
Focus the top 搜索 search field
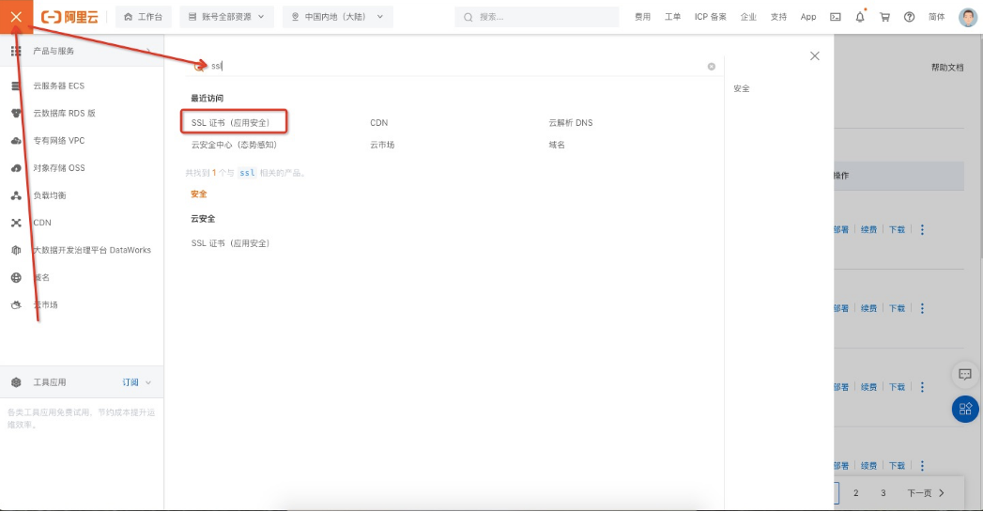pyautogui.click(x=537, y=17)
